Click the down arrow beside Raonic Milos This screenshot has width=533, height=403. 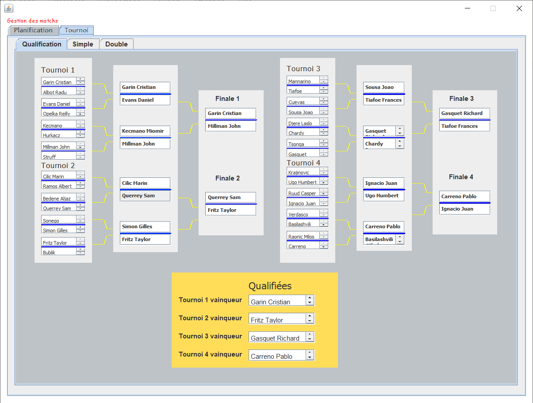pyautogui.click(x=324, y=238)
